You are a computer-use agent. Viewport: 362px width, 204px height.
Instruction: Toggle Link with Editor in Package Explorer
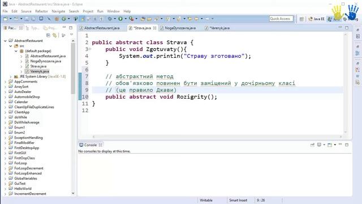pos(55,35)
